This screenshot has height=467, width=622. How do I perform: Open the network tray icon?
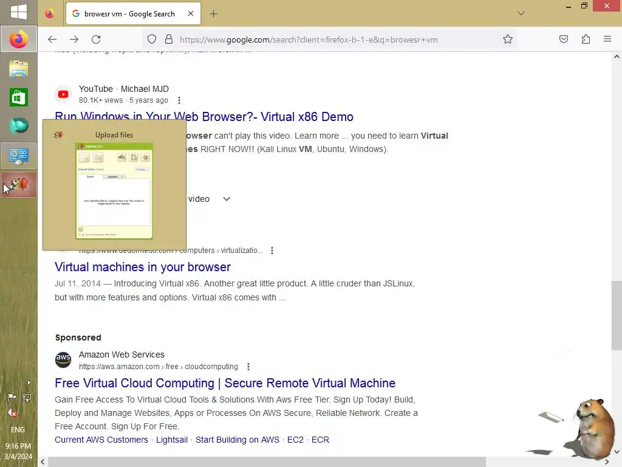[x=27, y=397]
